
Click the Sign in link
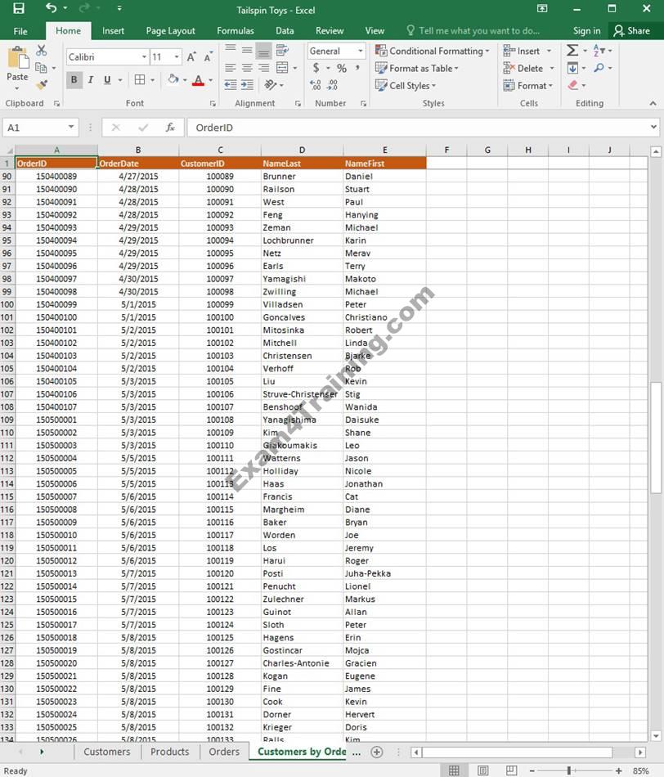(586, 31)
